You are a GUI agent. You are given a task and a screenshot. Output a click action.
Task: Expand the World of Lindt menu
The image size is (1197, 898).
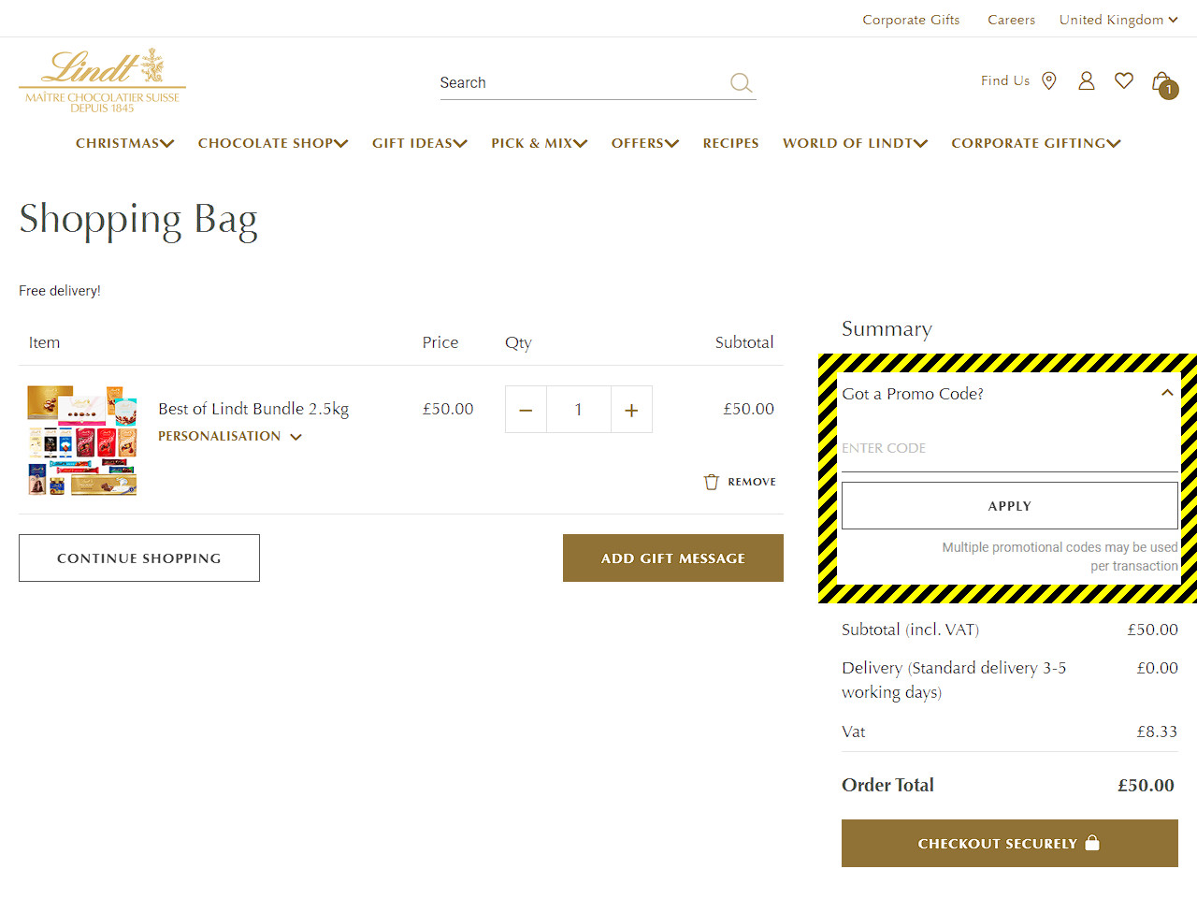coord(856,143)
